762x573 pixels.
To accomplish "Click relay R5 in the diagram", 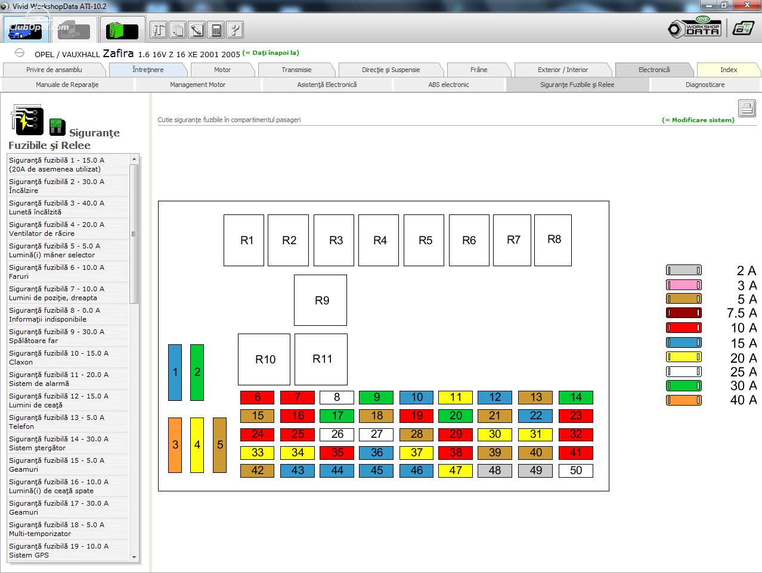I will tap(424, 240).
